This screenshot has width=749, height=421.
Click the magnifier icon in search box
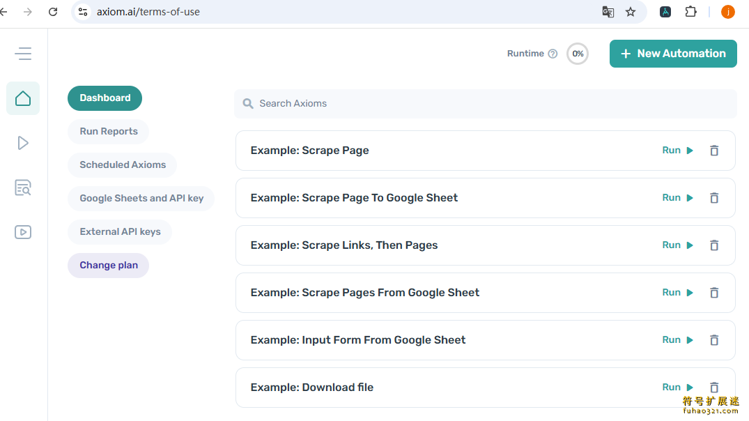click(x=248, y=104)
